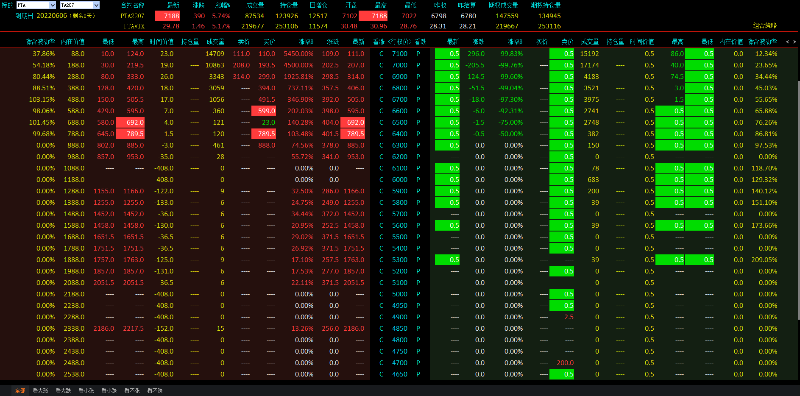Viewport: 800px width, 396px height.
Task: Click the 昨结算 column header
Action: point(467,5)
